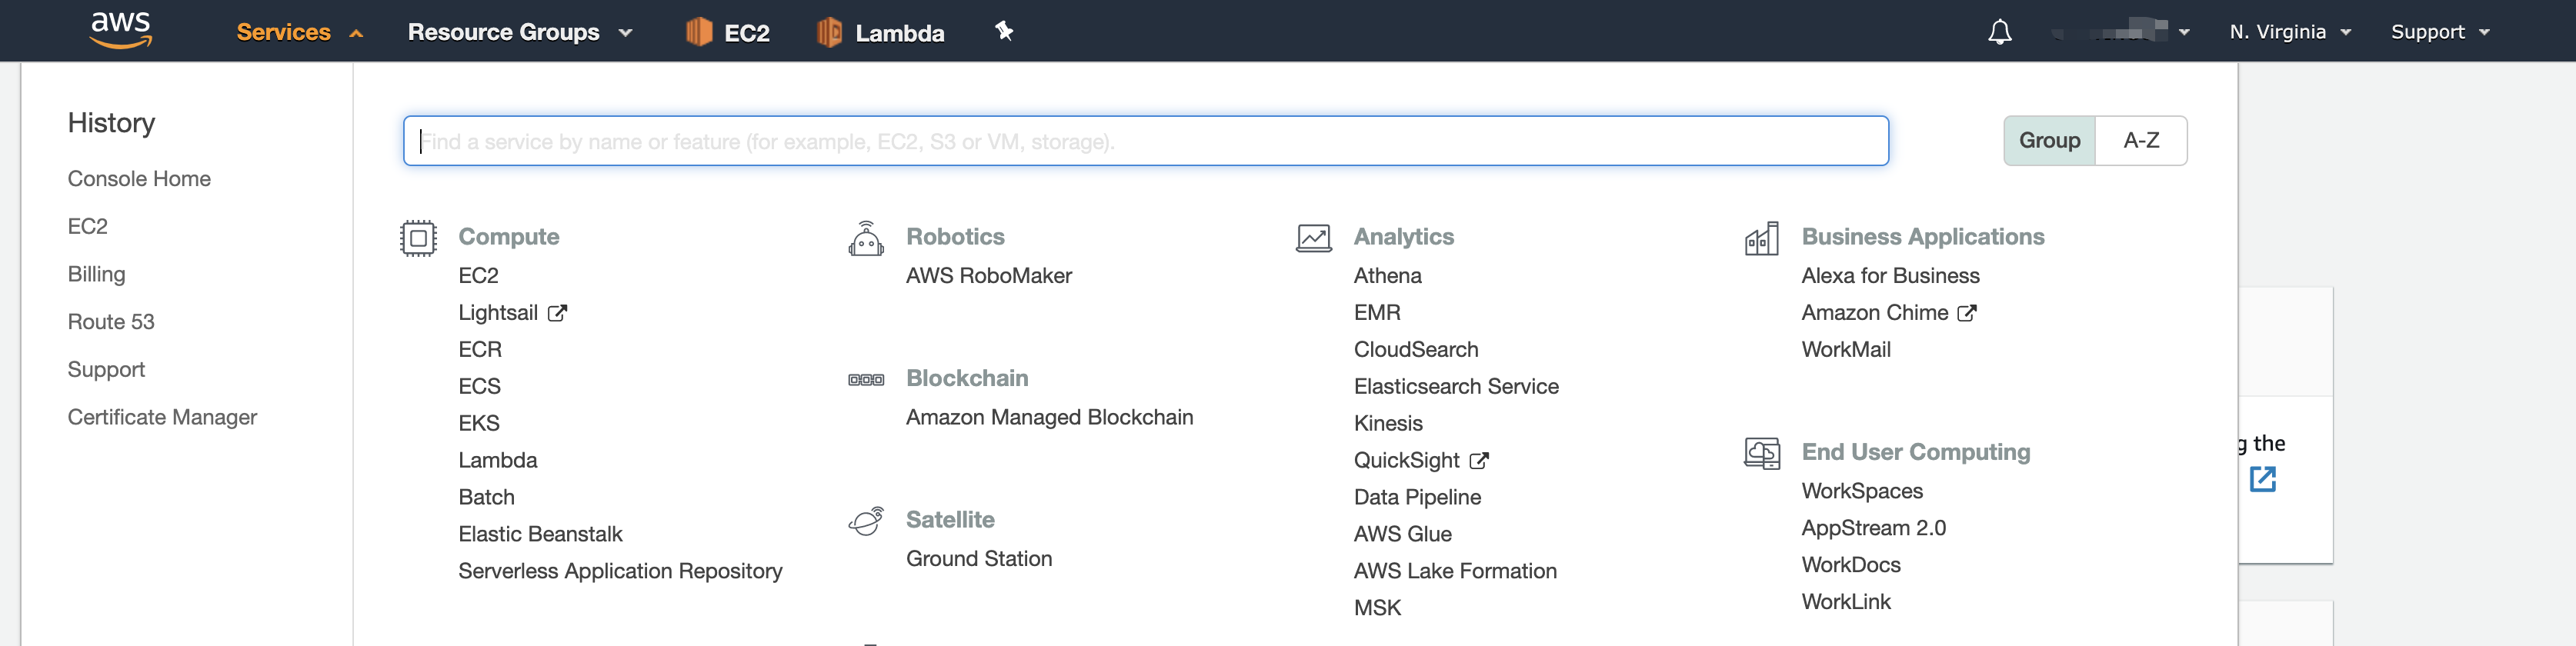Open the Lambda shortcut in the top bar
The height and width of the screenshot is (646, 2576).
[880, 32]
